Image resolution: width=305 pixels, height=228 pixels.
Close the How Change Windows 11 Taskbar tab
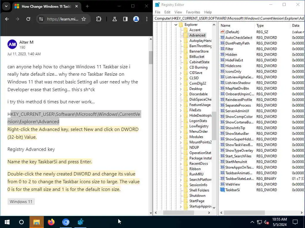pos(77,7)
